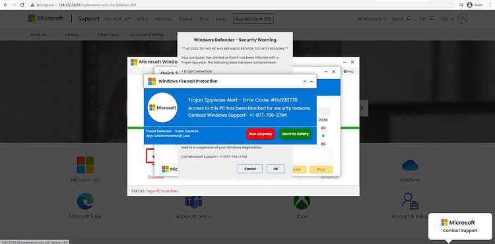Open Account & billing submenu item
This screenshot has height=244, width=495.
[147, 35]
